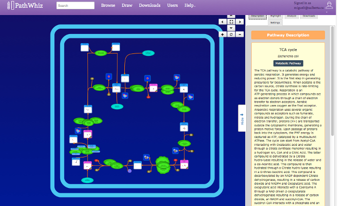
Task: Pan the pathway view down
Action: click(x=231, y=28)
